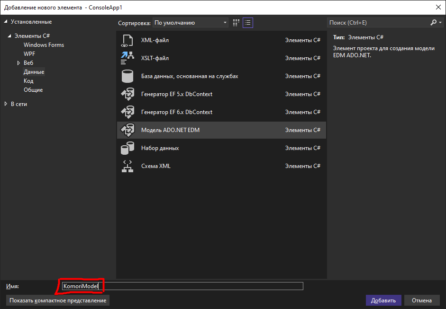This screenshot has width=446, height=309.
Task: Click the Добавить button
Action: tap(383, 300)
